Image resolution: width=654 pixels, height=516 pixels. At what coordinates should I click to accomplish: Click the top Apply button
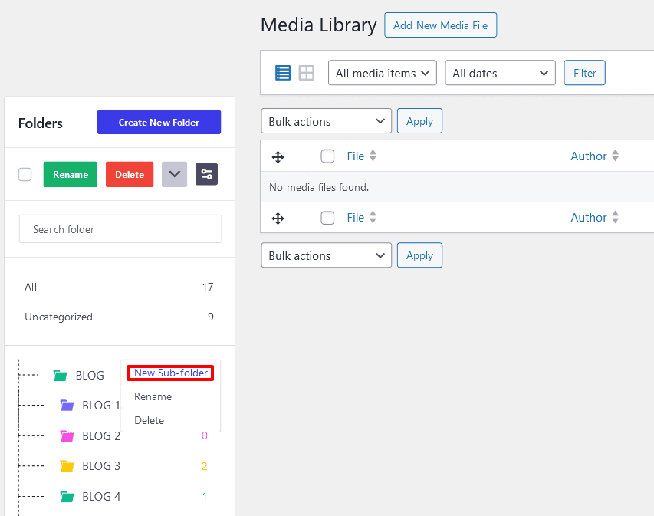[419, 121]
